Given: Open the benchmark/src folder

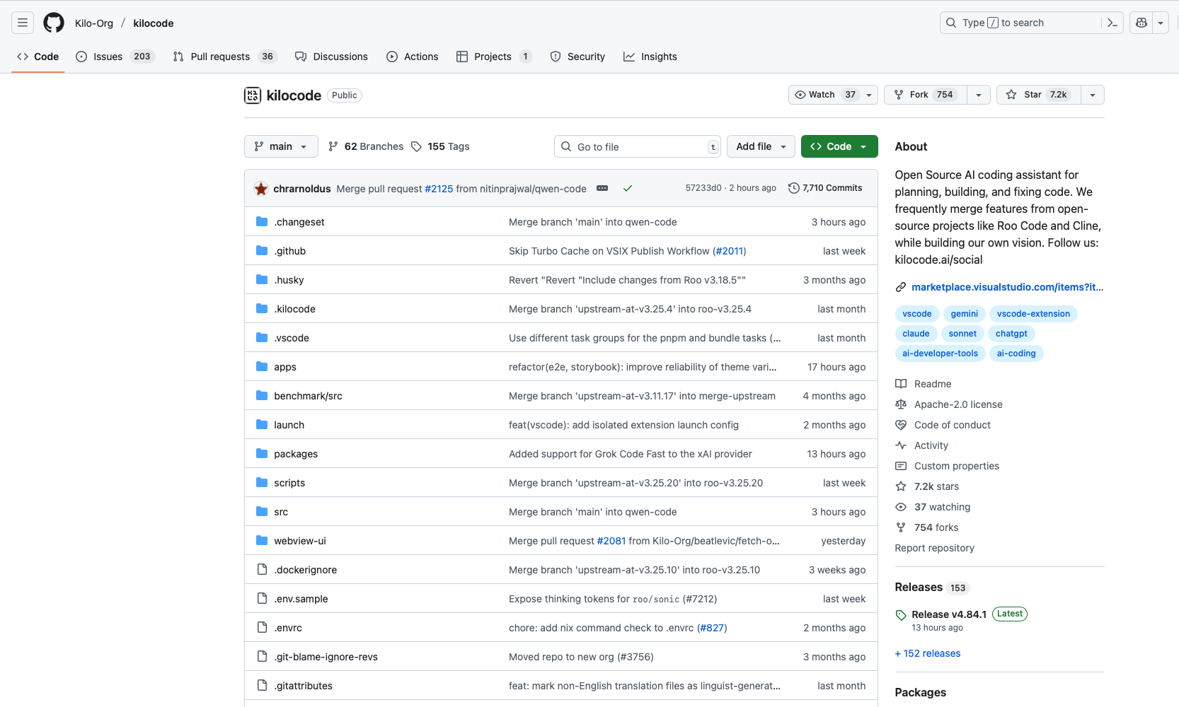Looking at the screenshot, I should (308, 396).
